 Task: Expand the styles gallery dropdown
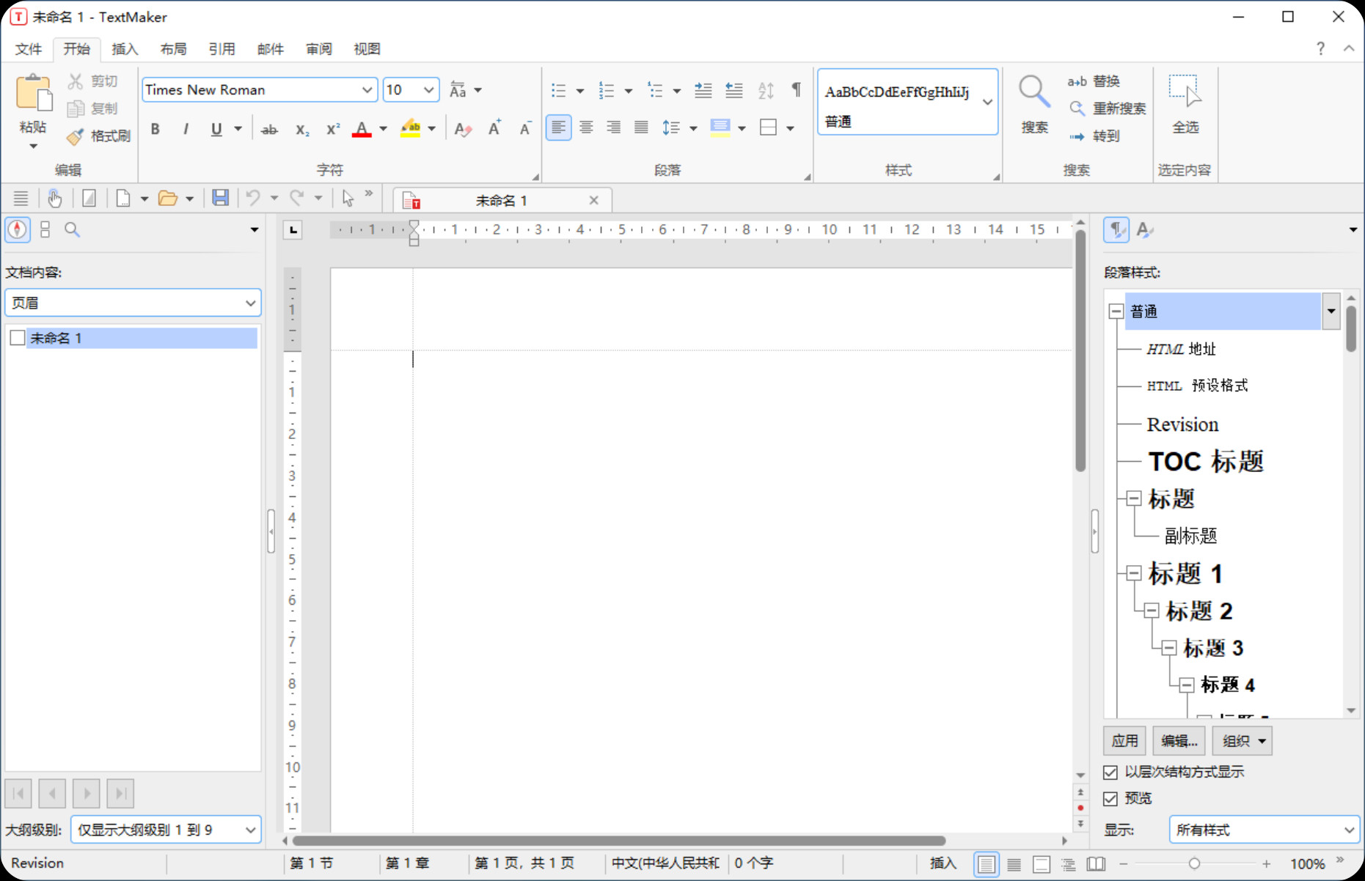pyautogui.click(x=987, y=102)
